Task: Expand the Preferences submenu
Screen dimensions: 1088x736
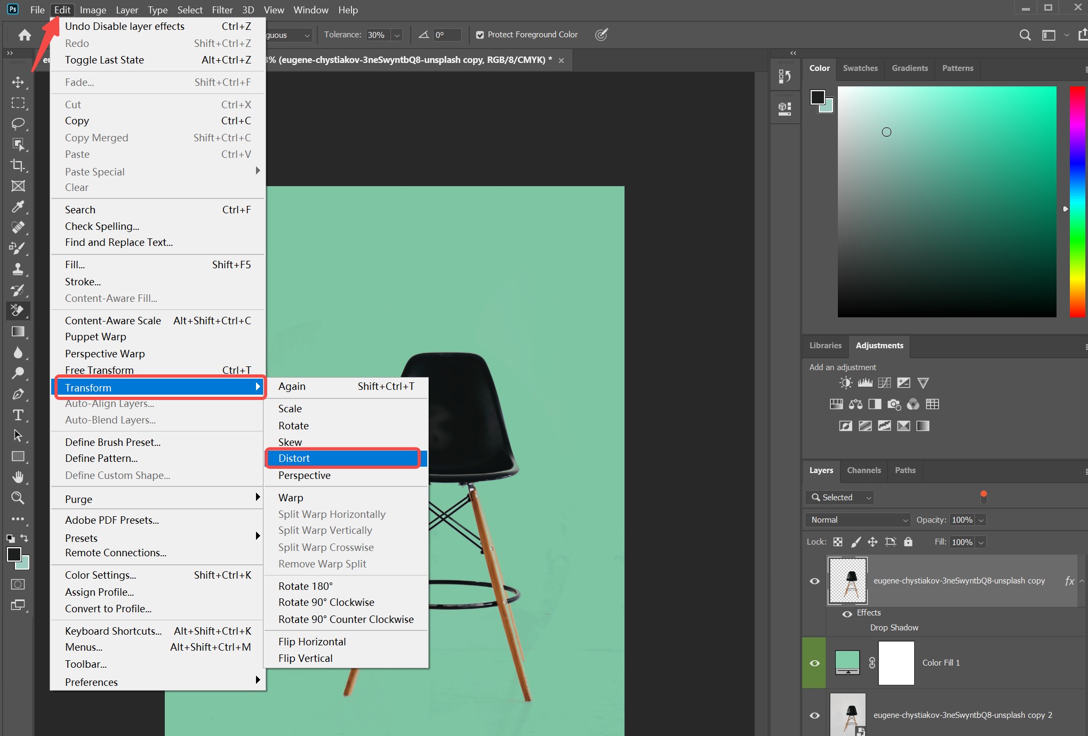Action: [x=158, y=682]
